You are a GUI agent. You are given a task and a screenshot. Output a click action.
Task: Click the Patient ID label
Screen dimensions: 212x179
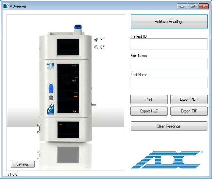139,36
